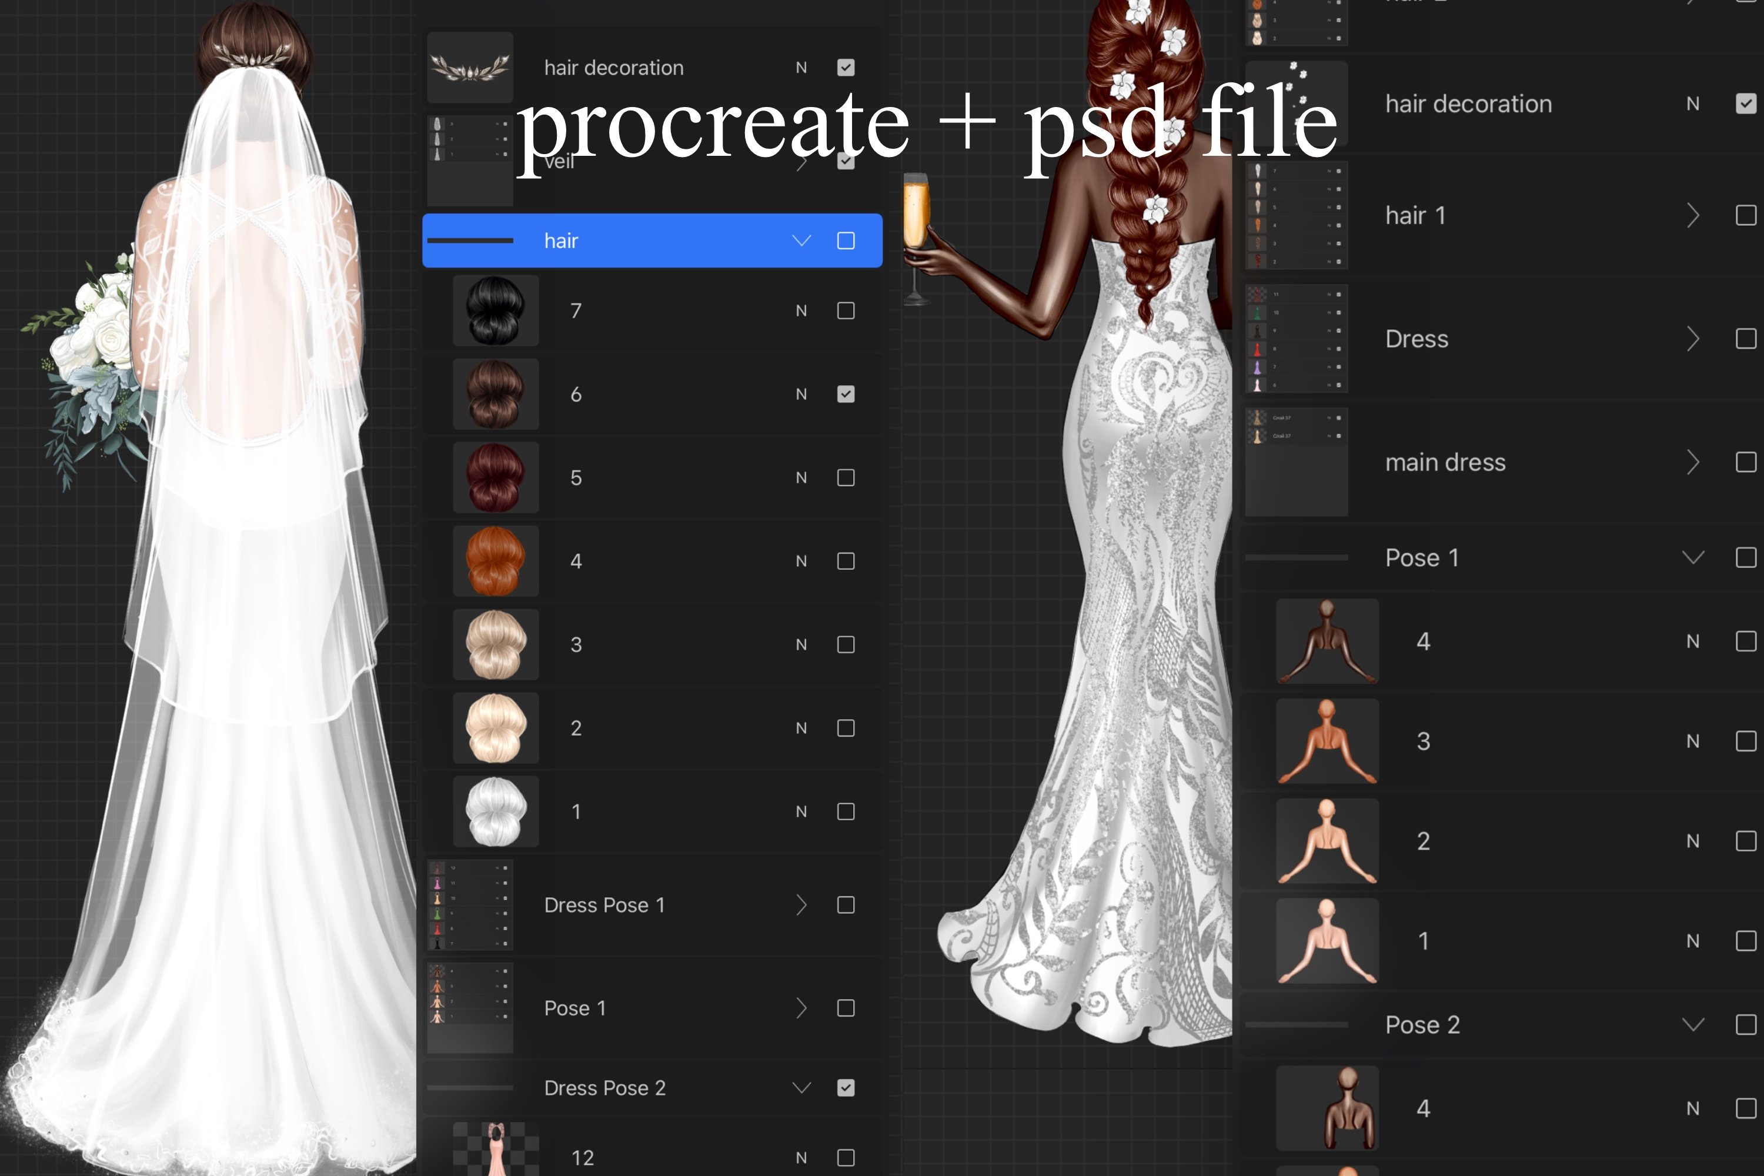
Task: Select the Dress Pose 2 group label
Action: (604, 1087)
